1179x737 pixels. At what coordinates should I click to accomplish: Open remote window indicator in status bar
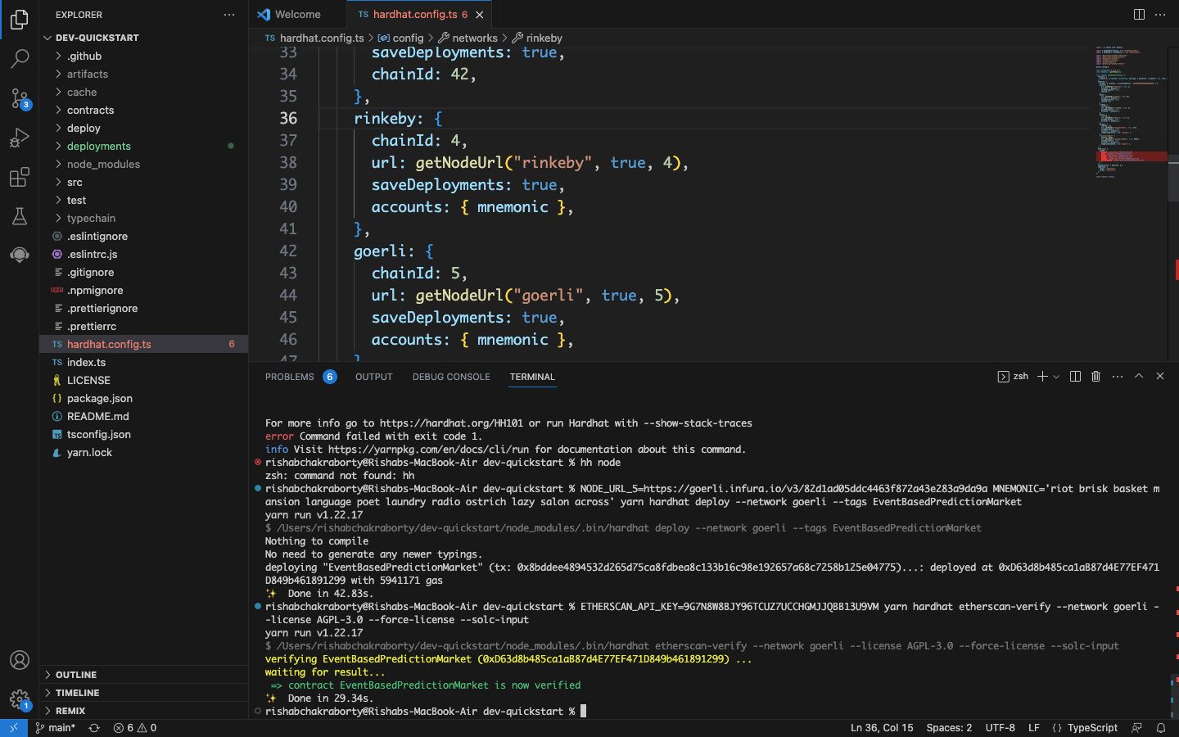(14, 728)
